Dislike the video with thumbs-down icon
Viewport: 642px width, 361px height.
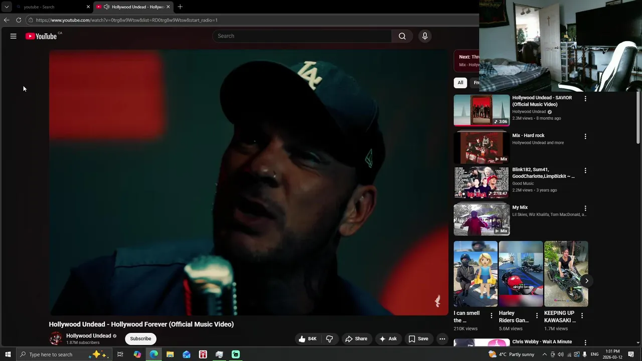click(330, 339)
